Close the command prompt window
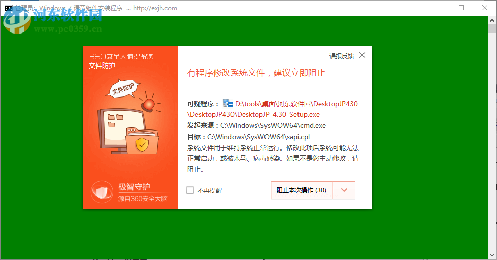The image size is (497, 260). click(485, 8)
